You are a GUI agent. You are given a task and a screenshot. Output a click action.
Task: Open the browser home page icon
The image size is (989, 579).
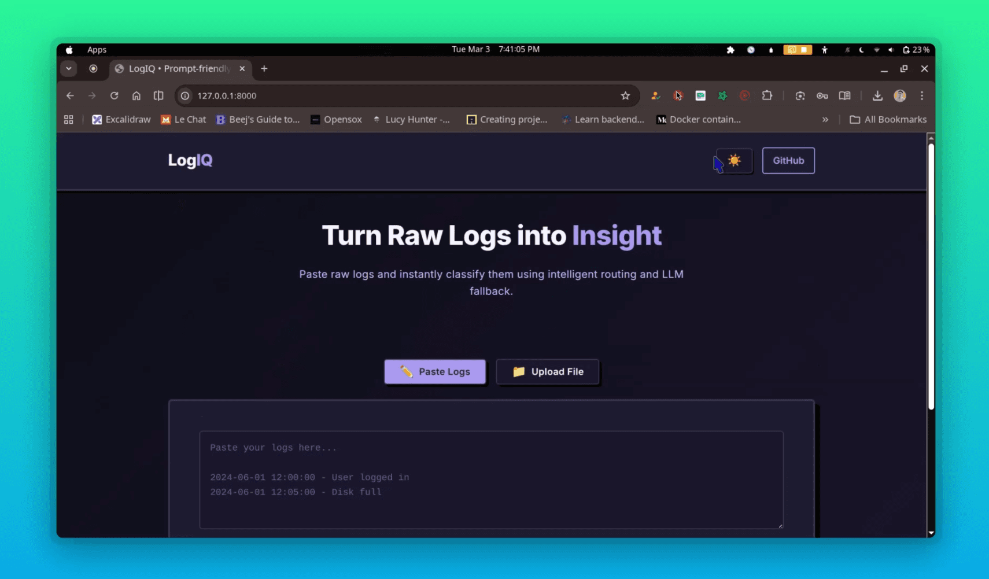(136, 96)
